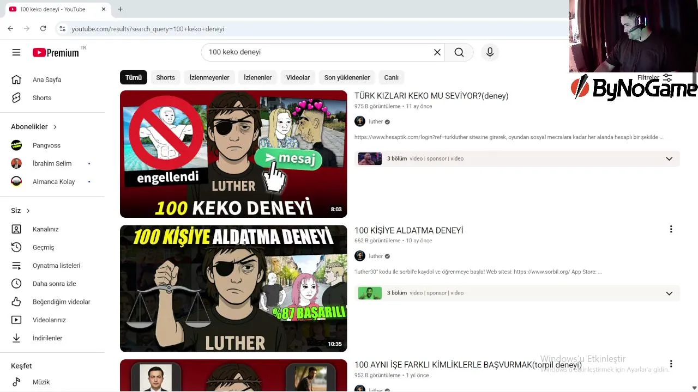Select the İzlenmeyenler filter chip
This screenshot has width=698, height=392.
coord(209,77)
